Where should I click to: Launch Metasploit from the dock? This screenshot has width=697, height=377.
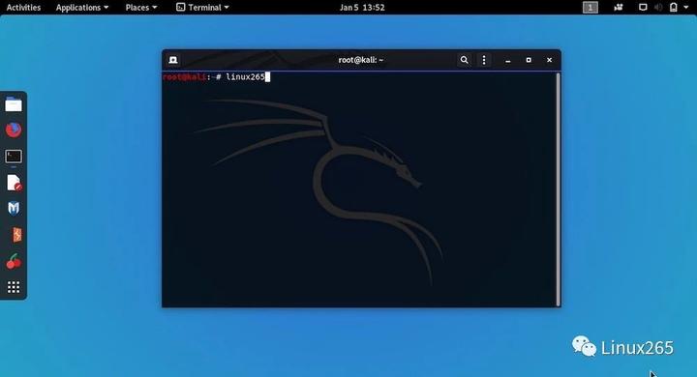tap(14, 208)
